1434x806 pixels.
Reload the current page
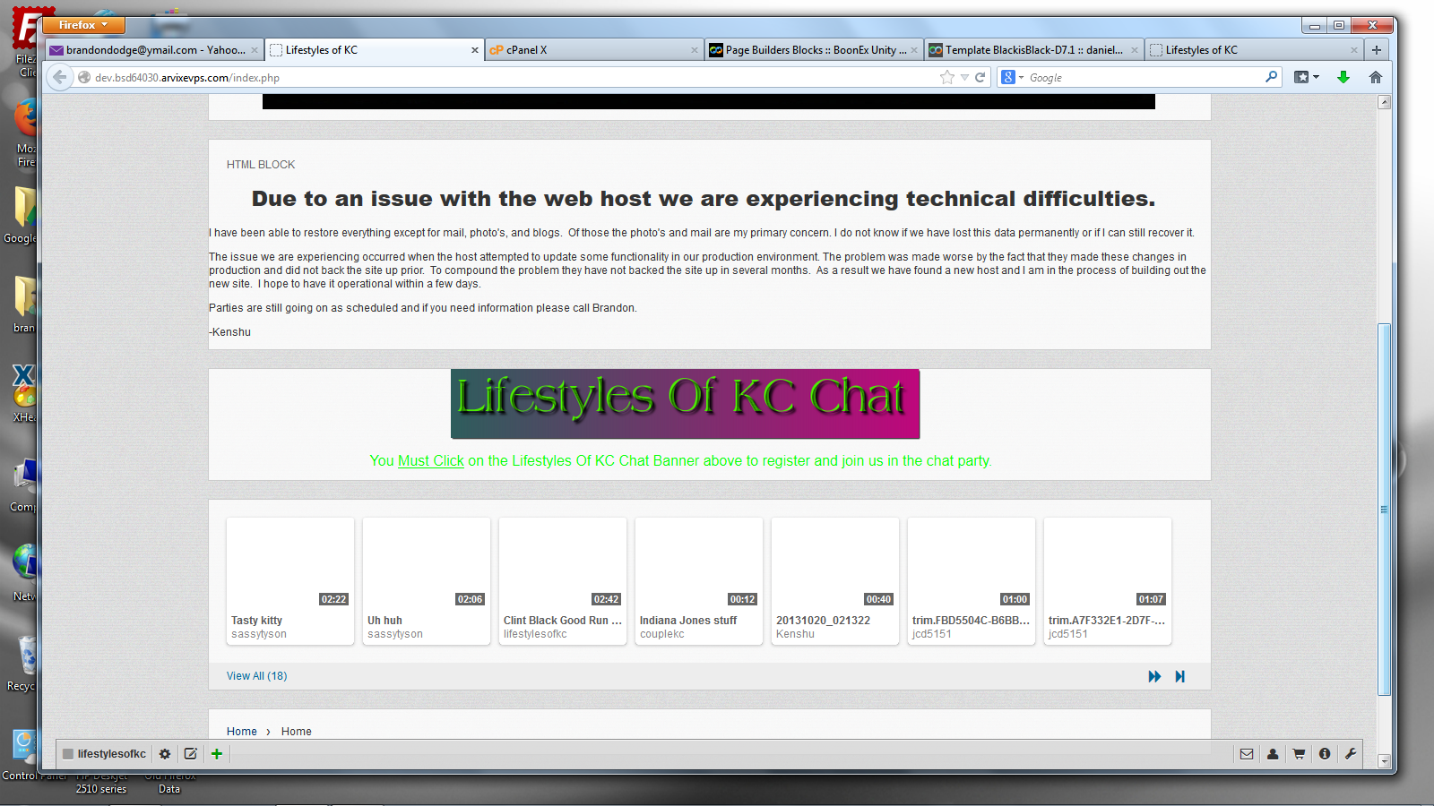coord(980,77)
